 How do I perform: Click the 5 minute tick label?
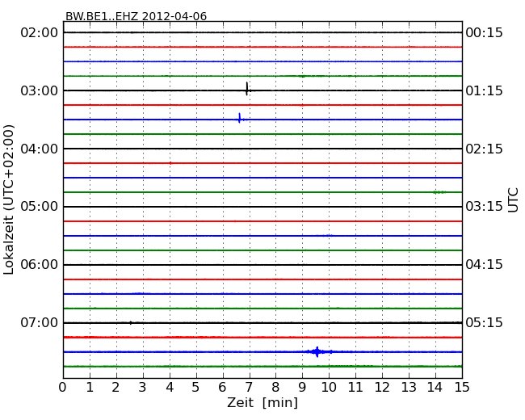195,388
